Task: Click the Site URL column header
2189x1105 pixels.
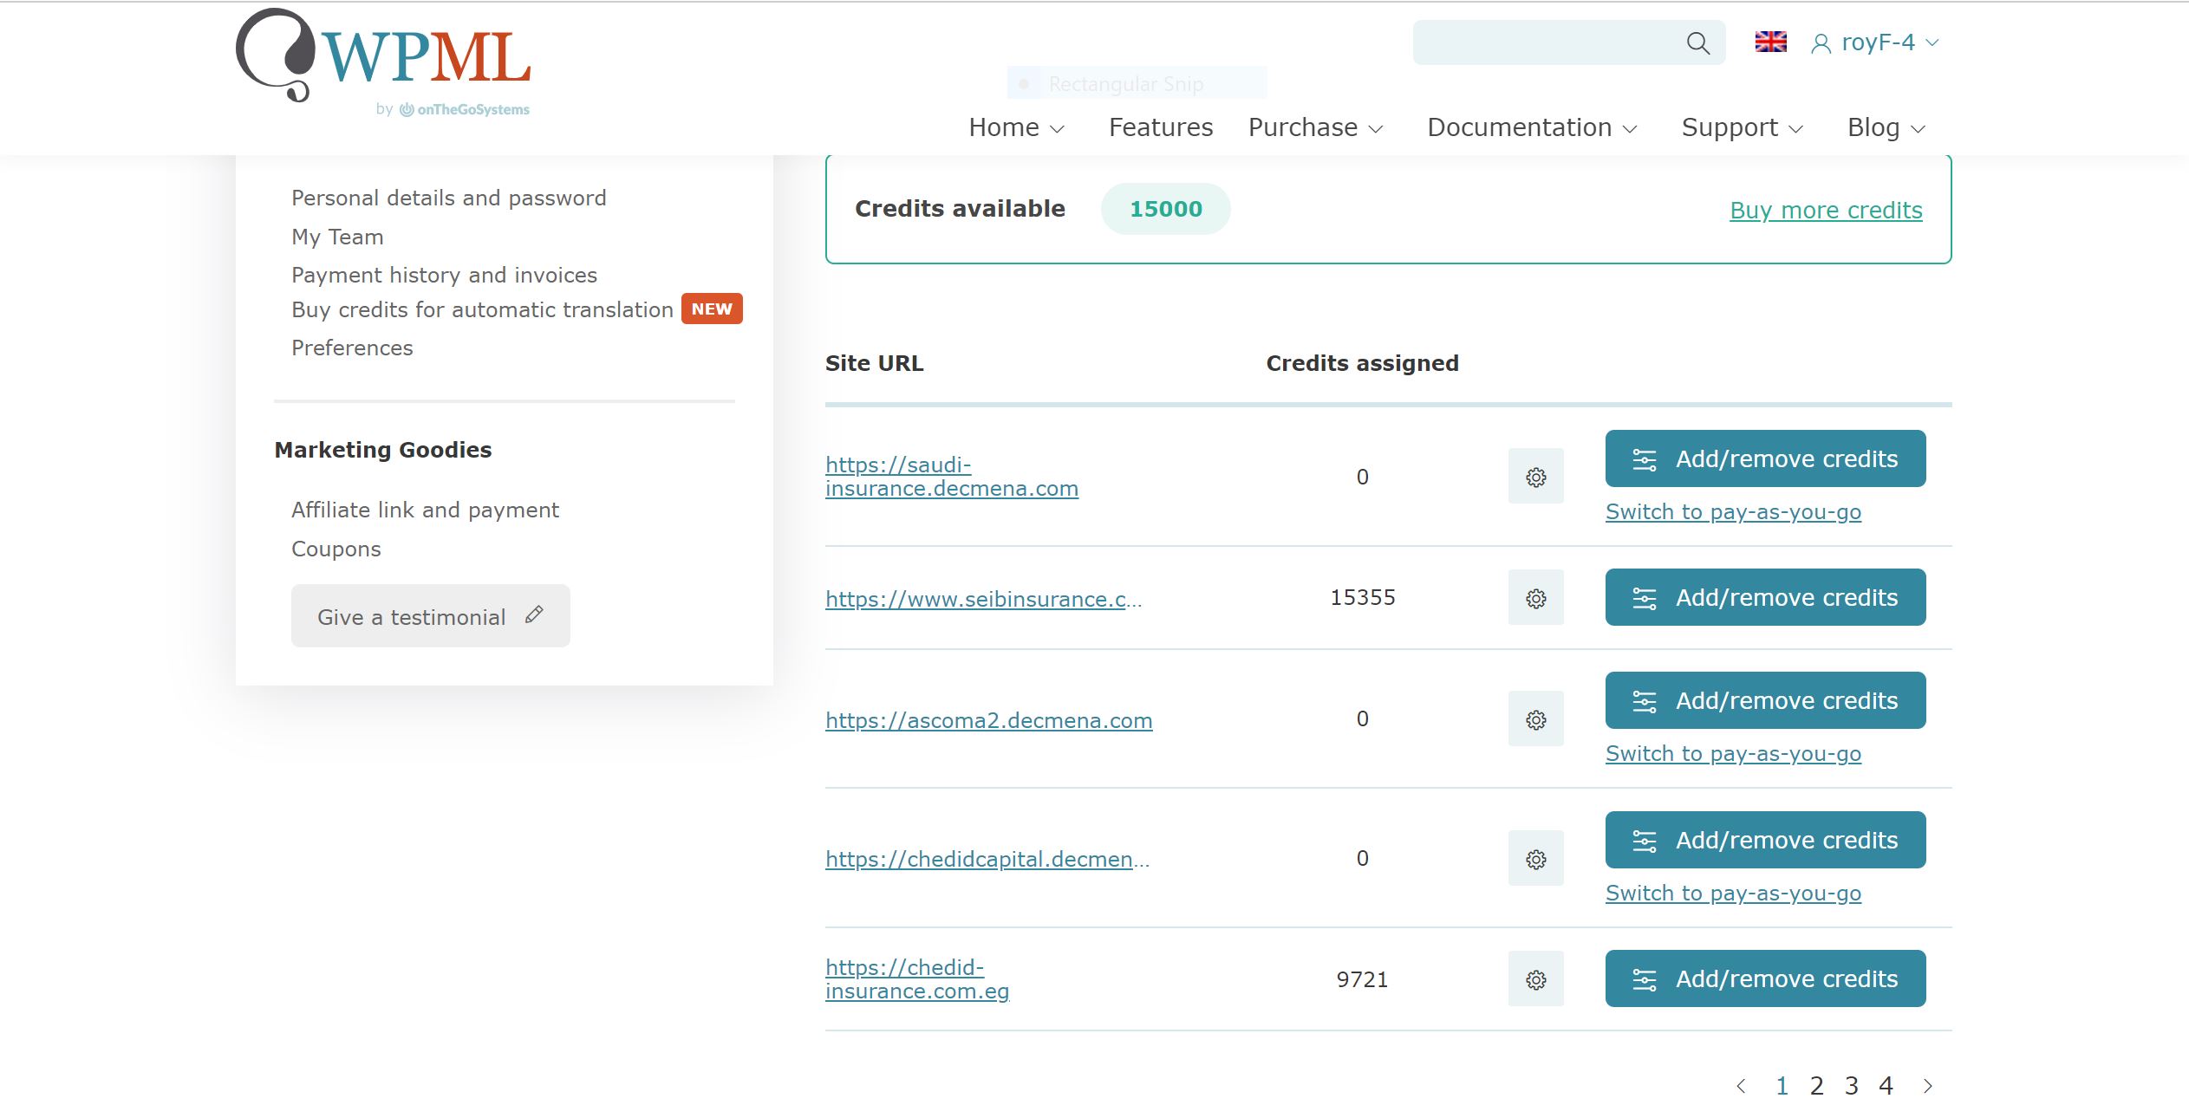Action: tap(874, 363)
